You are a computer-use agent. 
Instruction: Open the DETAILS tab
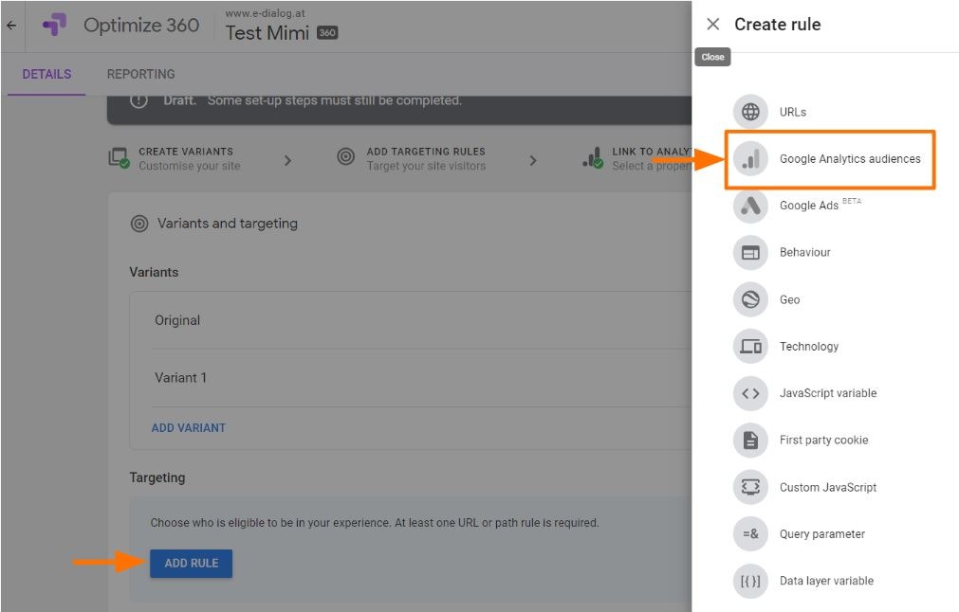pyautogui.click(x=46, y=74)
